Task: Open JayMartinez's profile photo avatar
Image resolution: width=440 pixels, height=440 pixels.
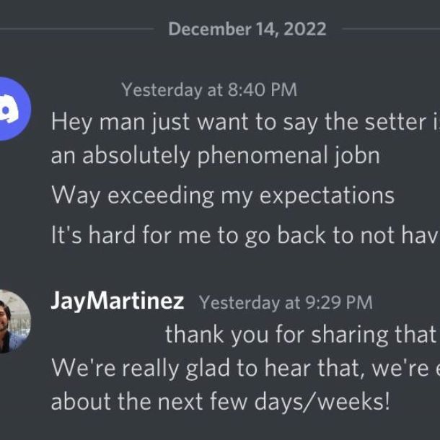Action: (10, 321)
